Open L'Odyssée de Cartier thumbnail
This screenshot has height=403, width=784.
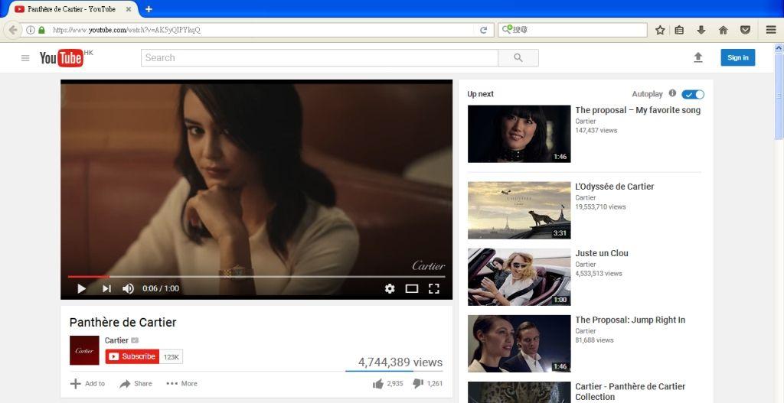519,210
